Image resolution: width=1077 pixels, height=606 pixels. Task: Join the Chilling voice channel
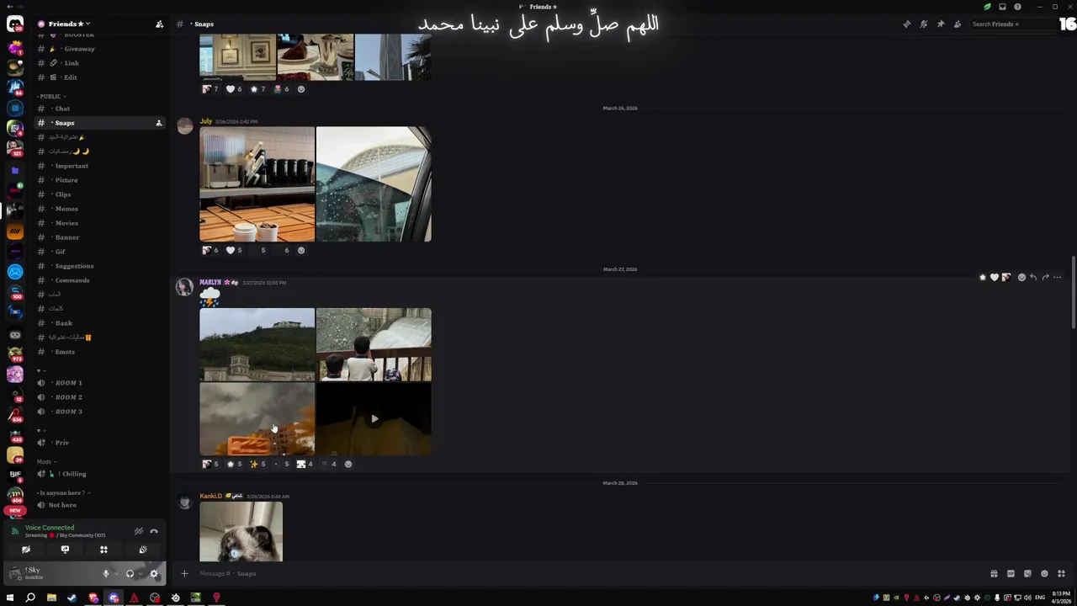coord(99,474)
